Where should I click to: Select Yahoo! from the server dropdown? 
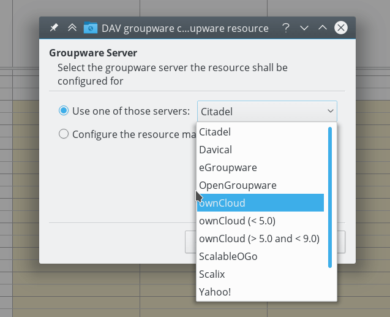click(x=215, y=292)
